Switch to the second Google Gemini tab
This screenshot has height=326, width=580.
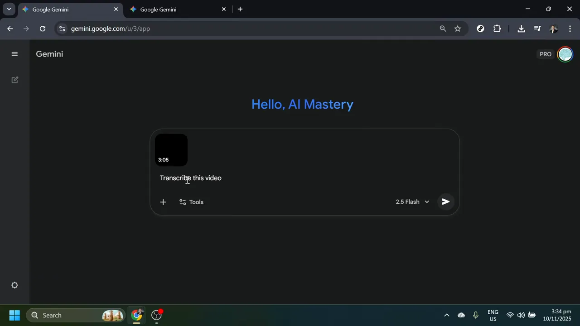(177, 10)
